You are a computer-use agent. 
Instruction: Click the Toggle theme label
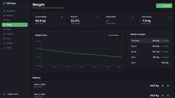tap(13, 94)
